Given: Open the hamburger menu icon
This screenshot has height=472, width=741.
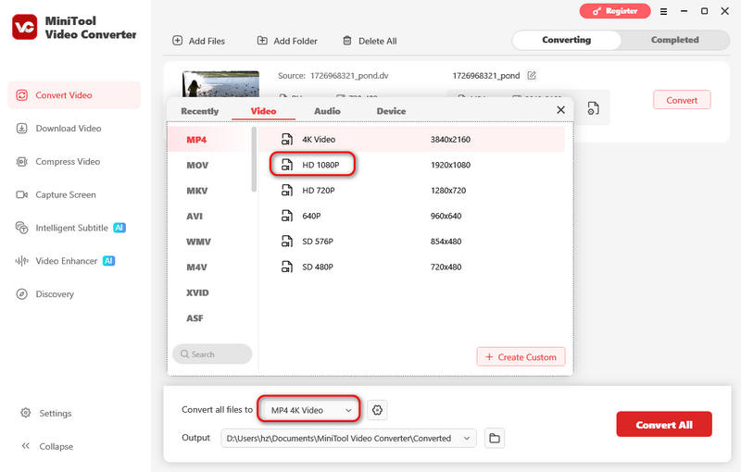Looking at the screenshot, I should (x=663, y=11).
